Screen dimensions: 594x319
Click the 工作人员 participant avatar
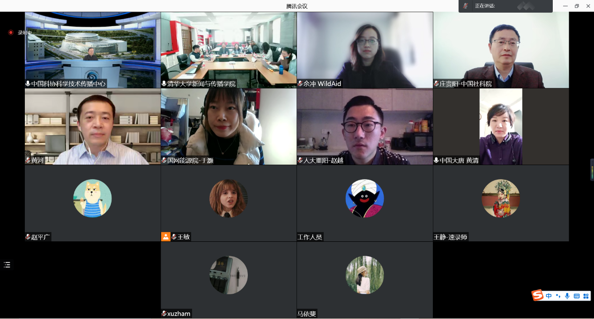364,198
